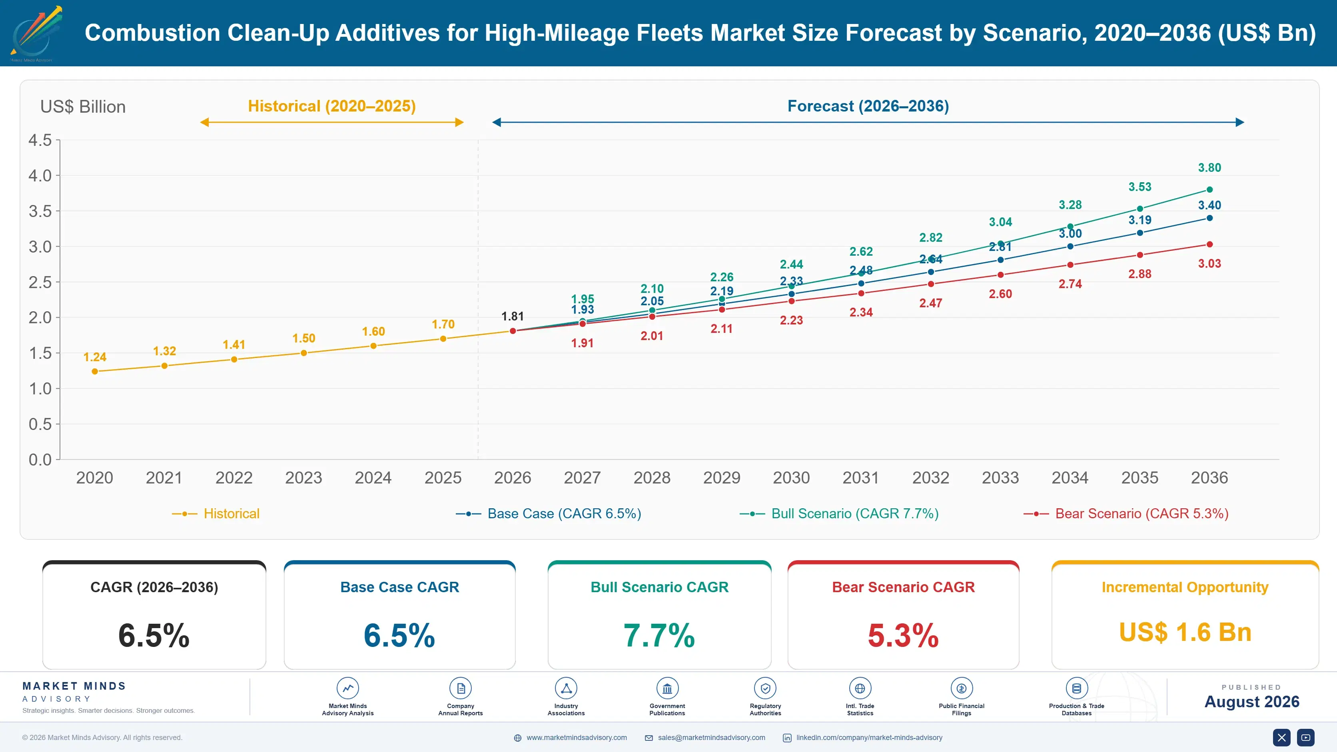This screenshot has width=1337, height=752.
Task: Click the 2035 bull data point 3.53
Action: 1140,209
